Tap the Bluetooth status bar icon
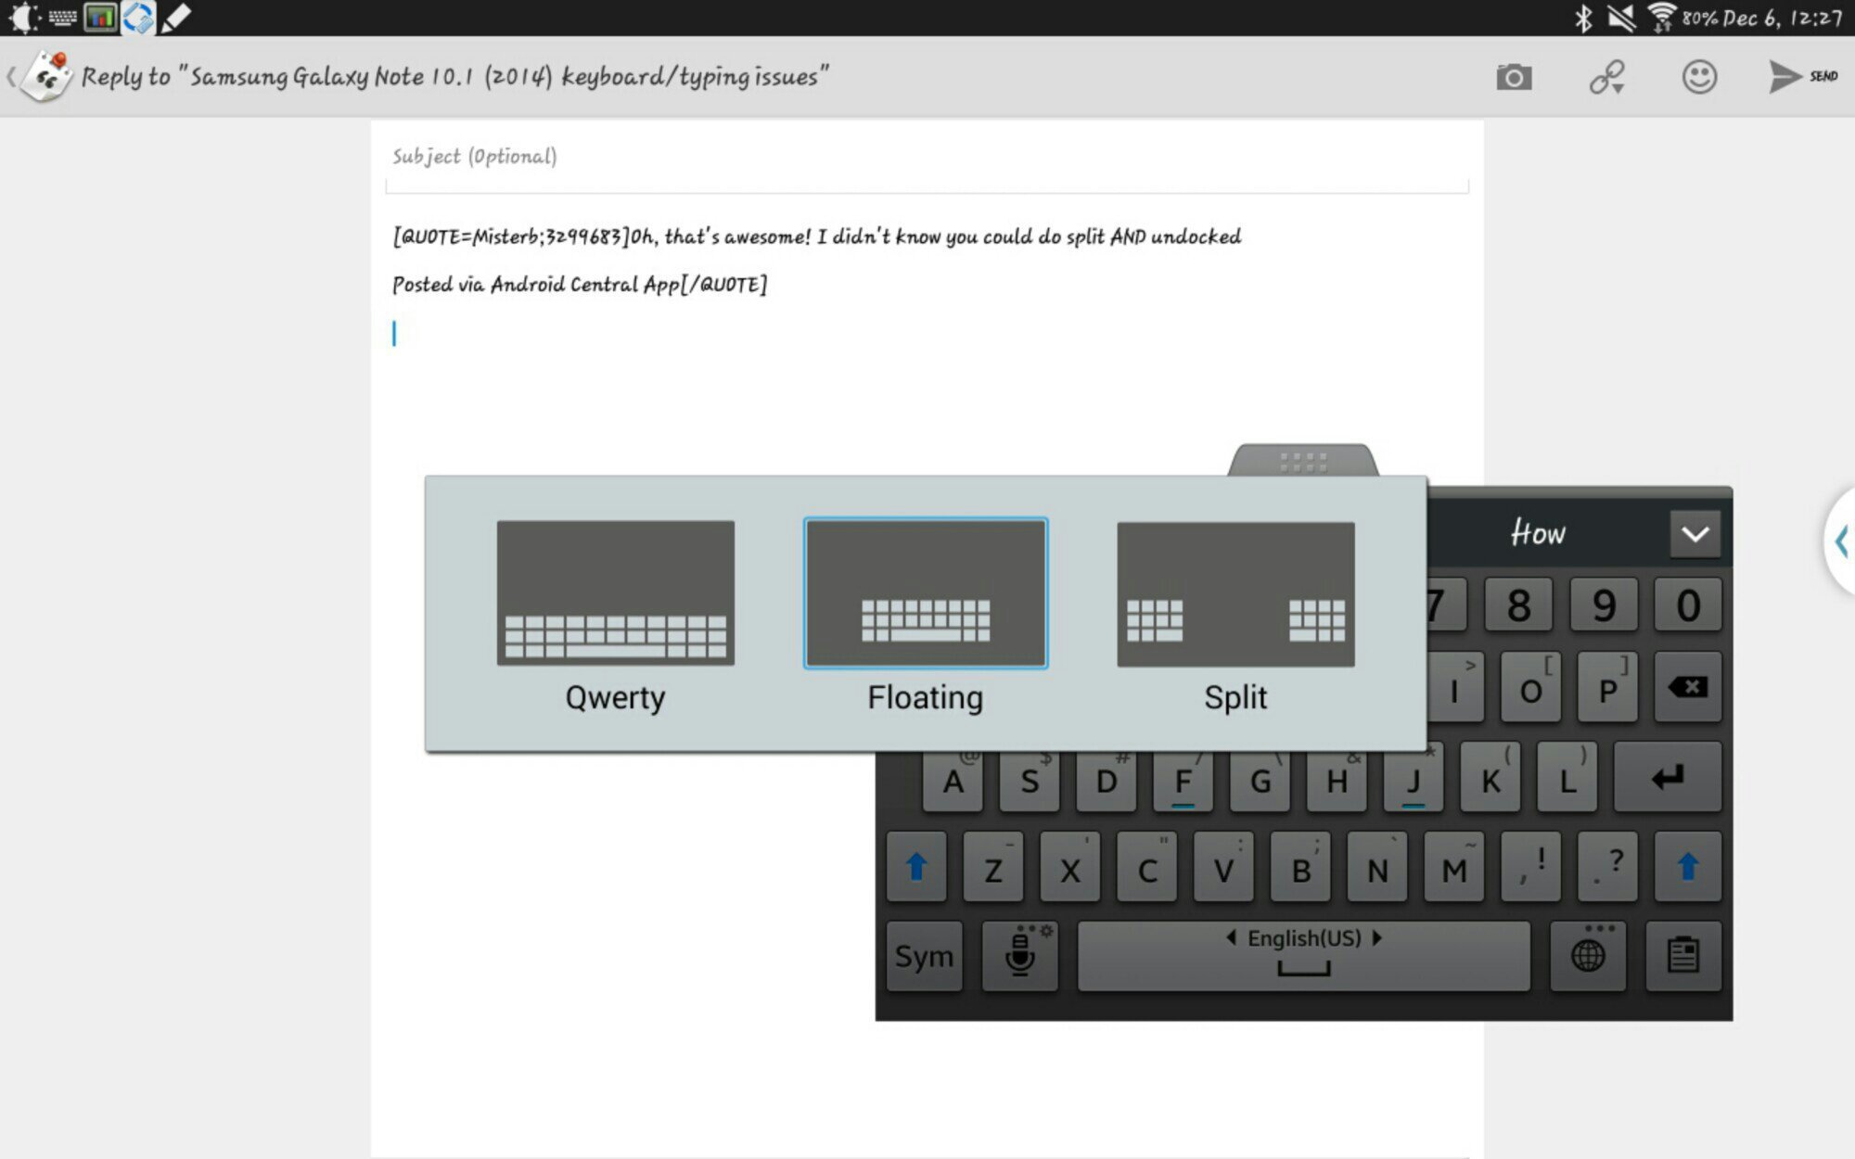The width and height of the screenshot is (1855, 1159). pos(1583,18)
